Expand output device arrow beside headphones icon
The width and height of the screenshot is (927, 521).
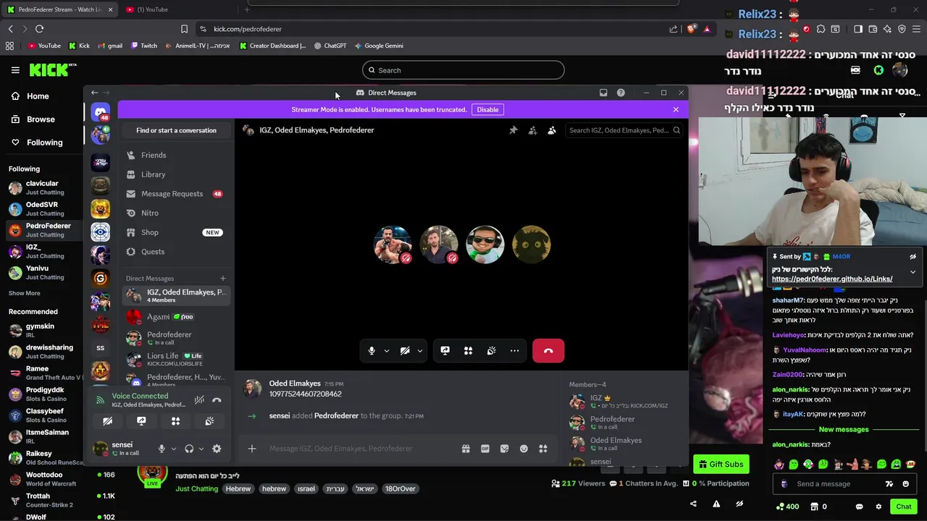pos(201,449)
